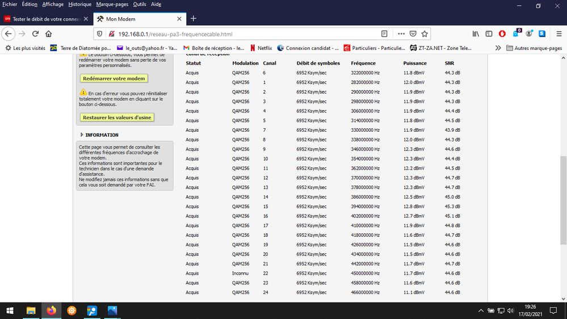Reload the modem page
Screen dimensions: 567x319
click(35, 33)
